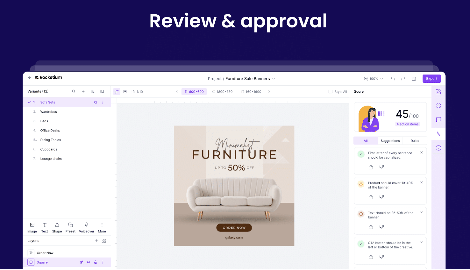Show previous sizes with left chevron
This screenshot has width=470, height=270.
177,92
